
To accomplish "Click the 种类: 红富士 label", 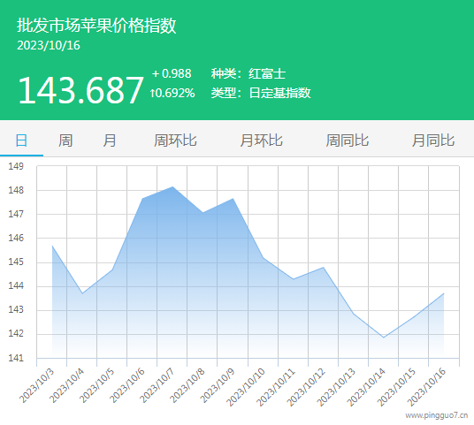I will (x=248, y=73).
